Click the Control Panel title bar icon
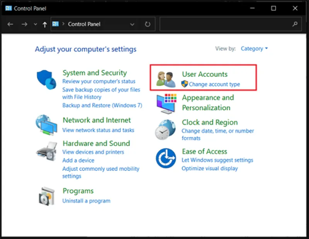 point(8,8)
